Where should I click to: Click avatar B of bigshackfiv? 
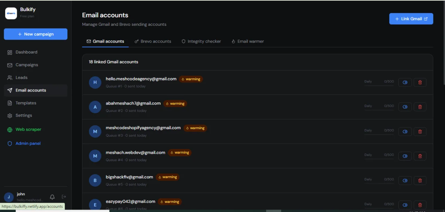(x=95, y=181)
